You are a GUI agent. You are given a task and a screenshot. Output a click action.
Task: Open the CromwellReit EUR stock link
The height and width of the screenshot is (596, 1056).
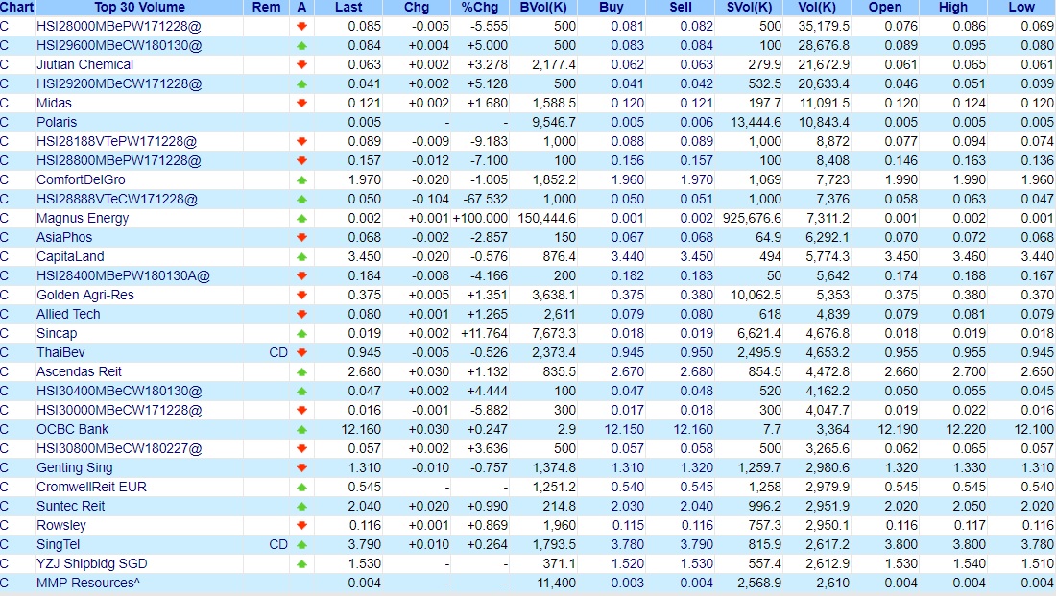(91, 487)
